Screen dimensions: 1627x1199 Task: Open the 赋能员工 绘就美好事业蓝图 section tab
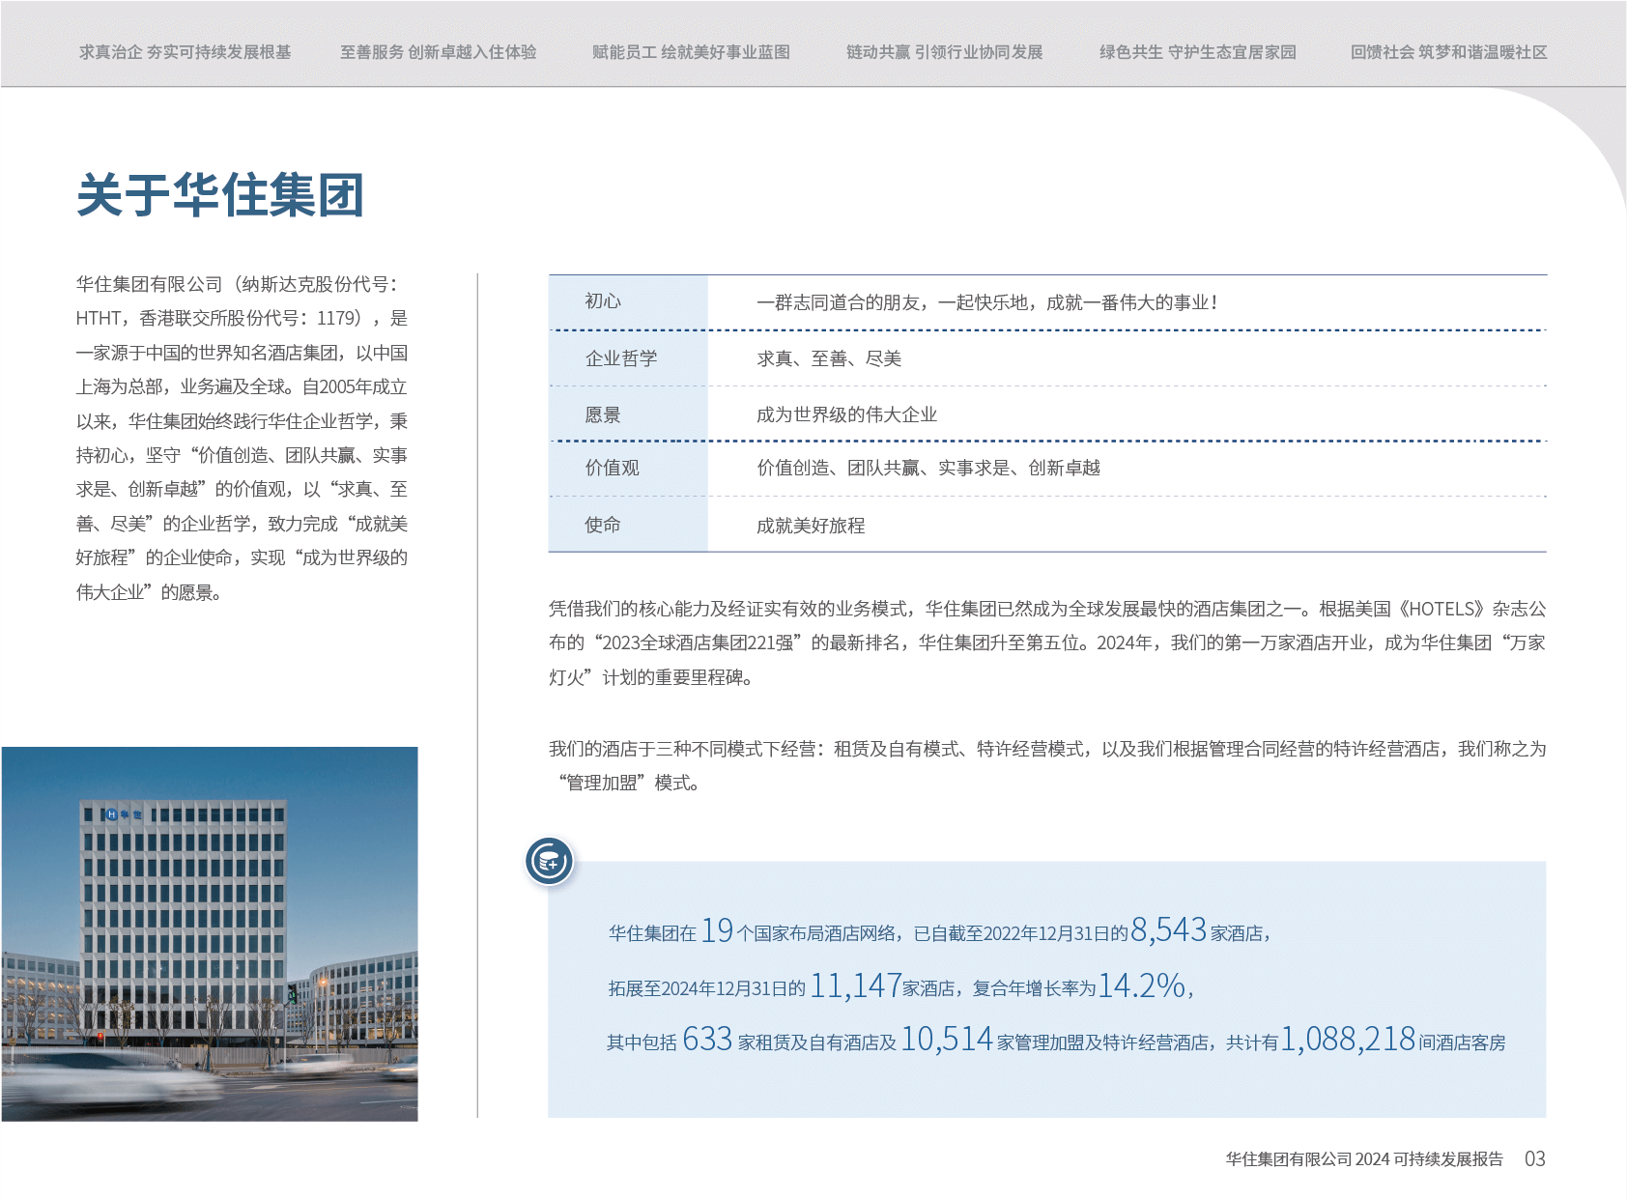coord(691,52)
